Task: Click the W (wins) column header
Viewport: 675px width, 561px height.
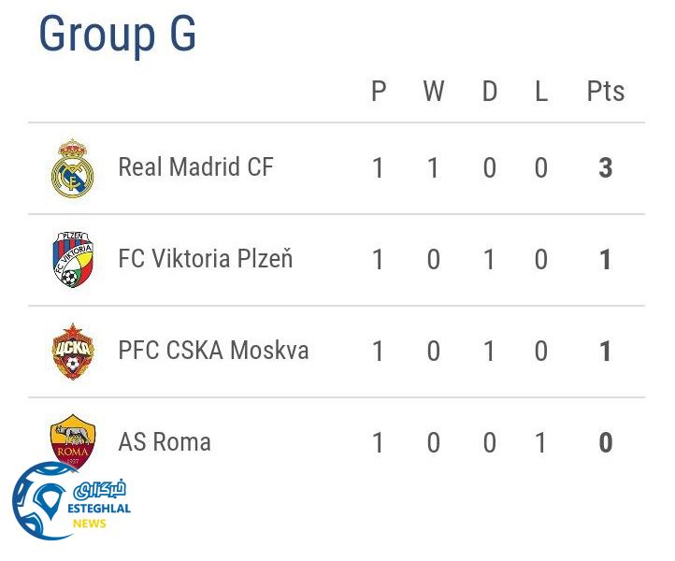Action: [433, 92]
